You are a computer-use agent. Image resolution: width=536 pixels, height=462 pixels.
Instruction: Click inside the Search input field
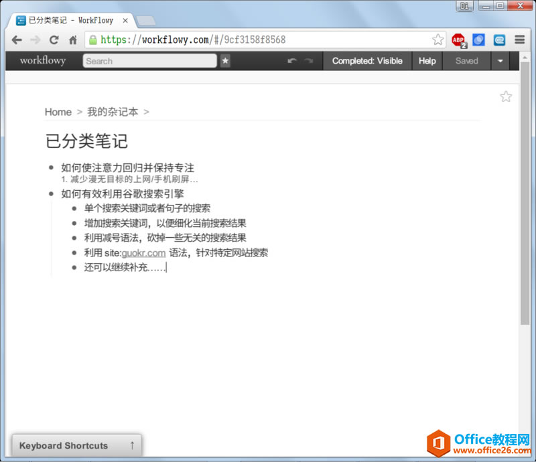tap(147, 61)
